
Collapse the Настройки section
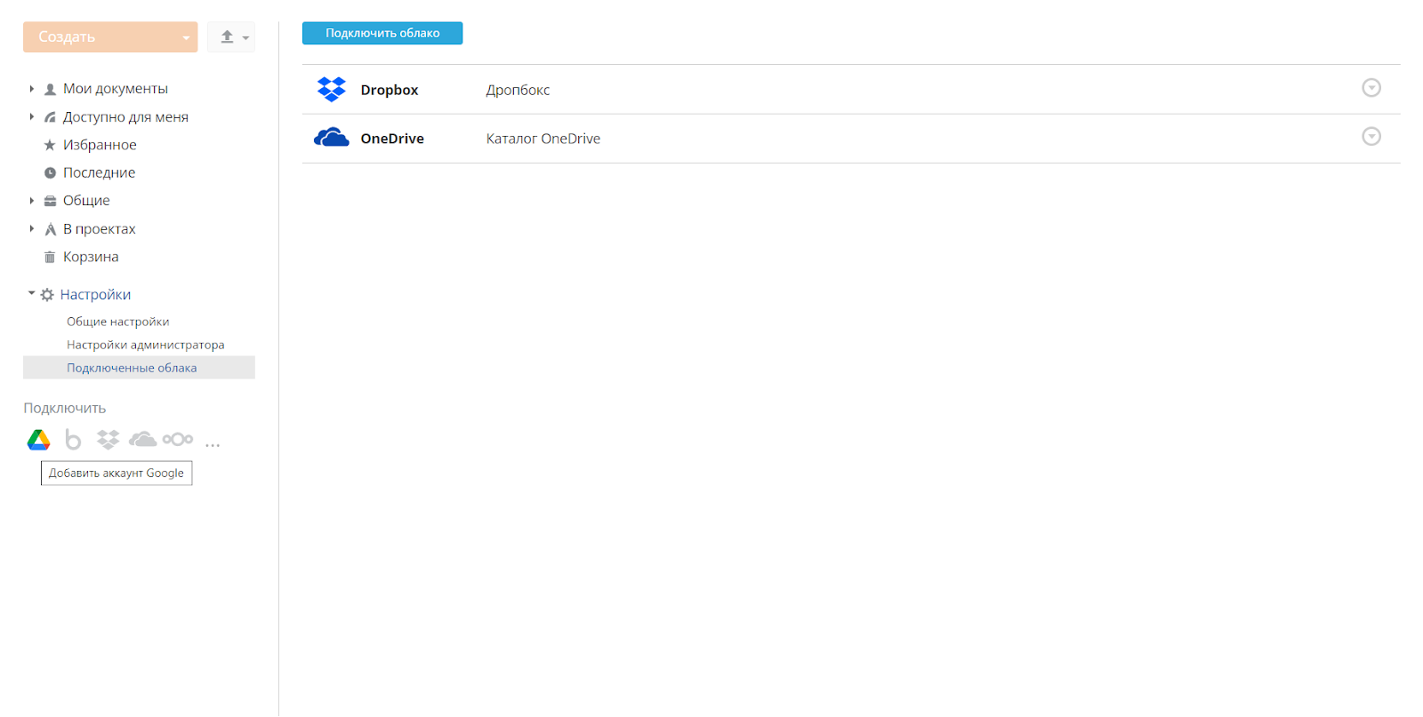pos(31,293)
